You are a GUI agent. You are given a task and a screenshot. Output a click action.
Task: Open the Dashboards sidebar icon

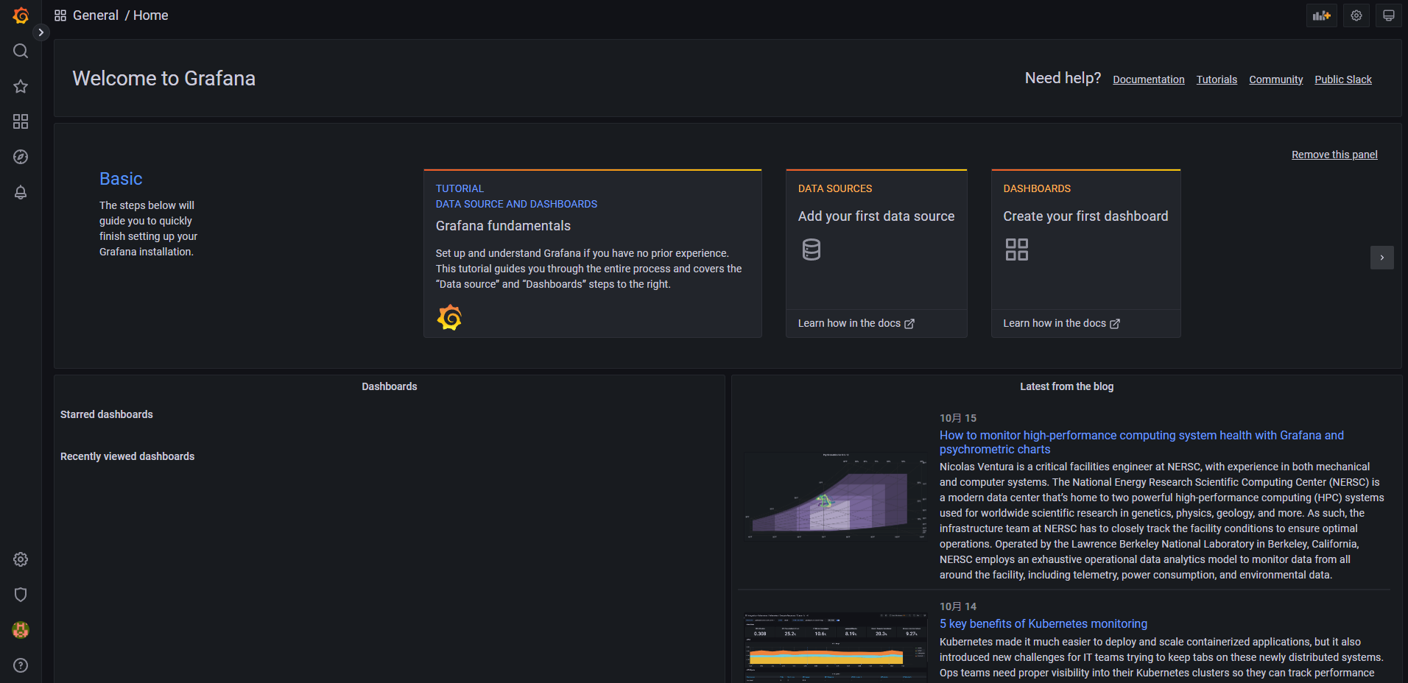point(21,121)
